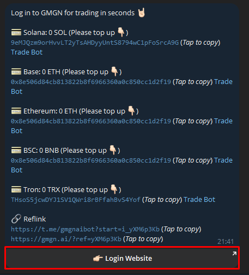Viewport: 249px width, 275px height.
Task: Click the card icon beside Solana
Action: pos(16,33)
